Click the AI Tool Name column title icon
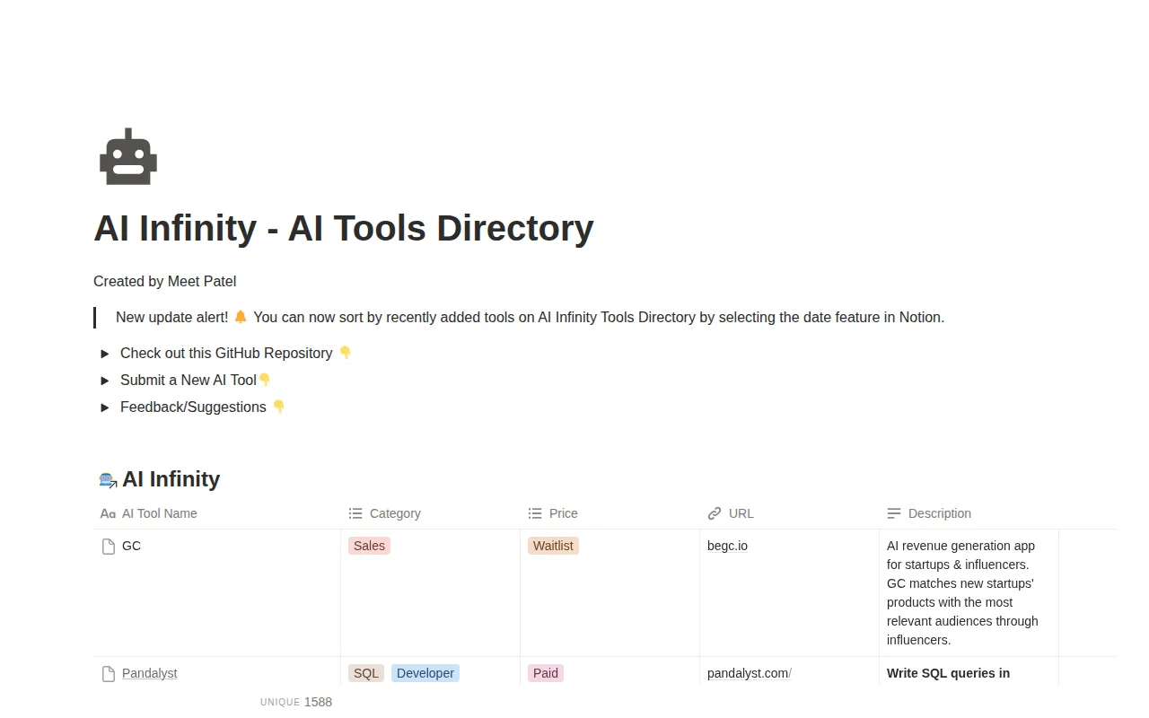1149x718 pixels. (108, 514)
